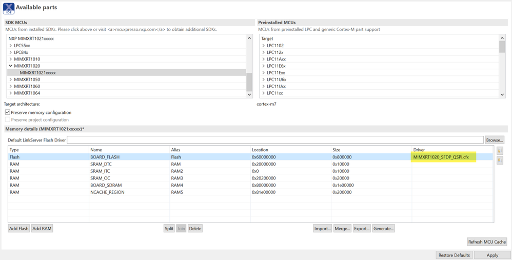Move selected memory row down with arrow icon

(x=500, y=161)
